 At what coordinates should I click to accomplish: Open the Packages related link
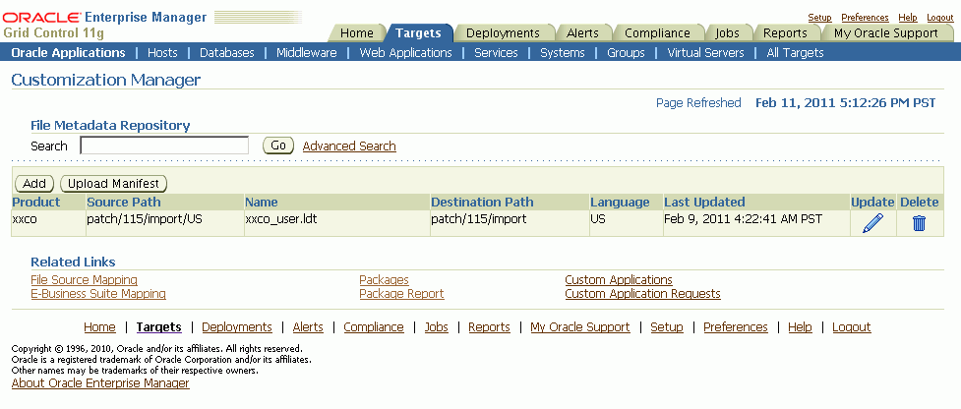384,280
